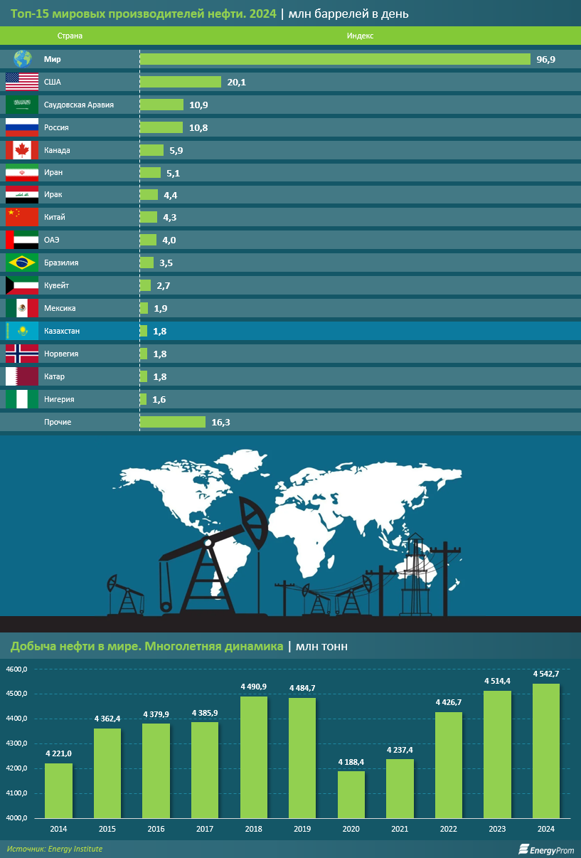
Task: Click the value 16,3 for Прочие
Action: pyautogui.click(x=220, y=423)
